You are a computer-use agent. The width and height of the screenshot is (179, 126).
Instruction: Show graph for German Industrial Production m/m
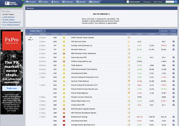pyautogui.click(x=174, y=77)
